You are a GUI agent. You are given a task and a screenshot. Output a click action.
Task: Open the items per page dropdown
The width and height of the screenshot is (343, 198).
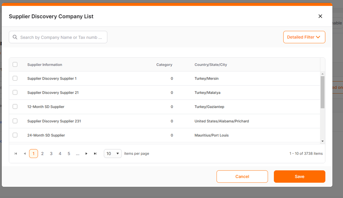tap(113, 154)
